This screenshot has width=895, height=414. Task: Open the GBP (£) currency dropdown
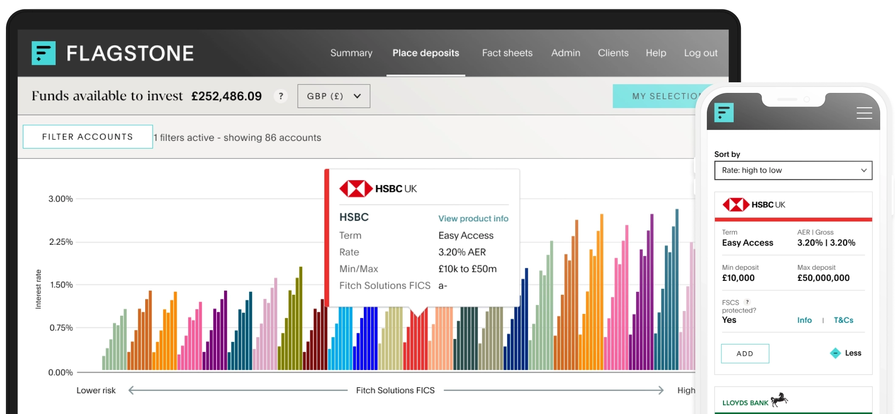pos(334,96)
